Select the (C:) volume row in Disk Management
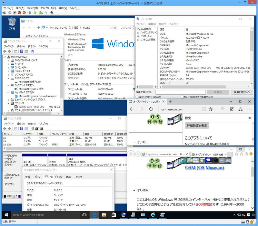Viewport: 258px width, 226px height. (x=64, y=145)
